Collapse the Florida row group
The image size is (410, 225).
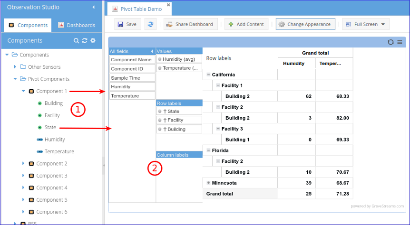pos(208,150)
